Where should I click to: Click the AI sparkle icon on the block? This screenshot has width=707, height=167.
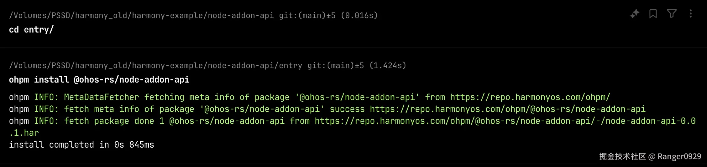[635, 14]
